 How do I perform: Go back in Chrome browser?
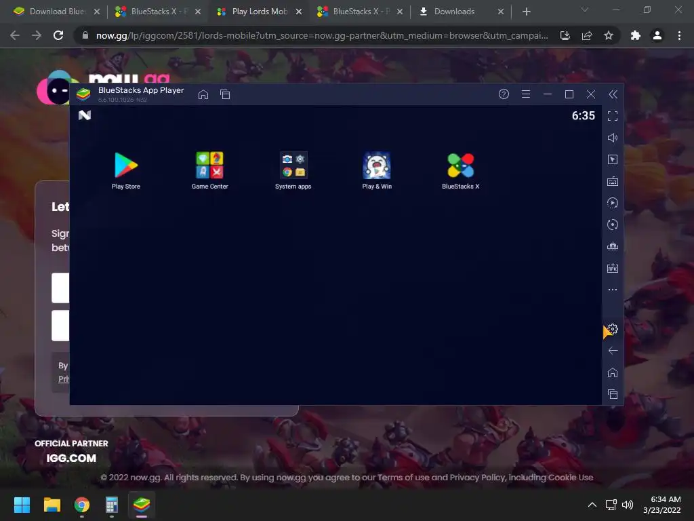pyautogui.click(x=15, y=35)
